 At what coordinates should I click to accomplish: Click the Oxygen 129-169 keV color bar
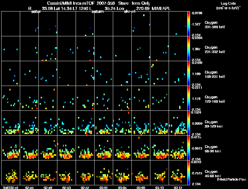coord(188,98)
